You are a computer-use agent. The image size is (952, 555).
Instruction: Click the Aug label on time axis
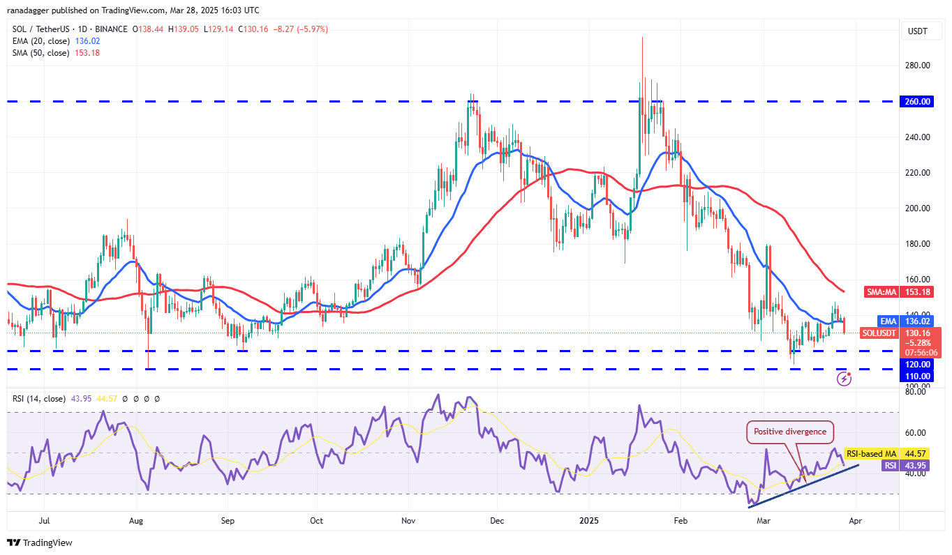tap(136, 520)
